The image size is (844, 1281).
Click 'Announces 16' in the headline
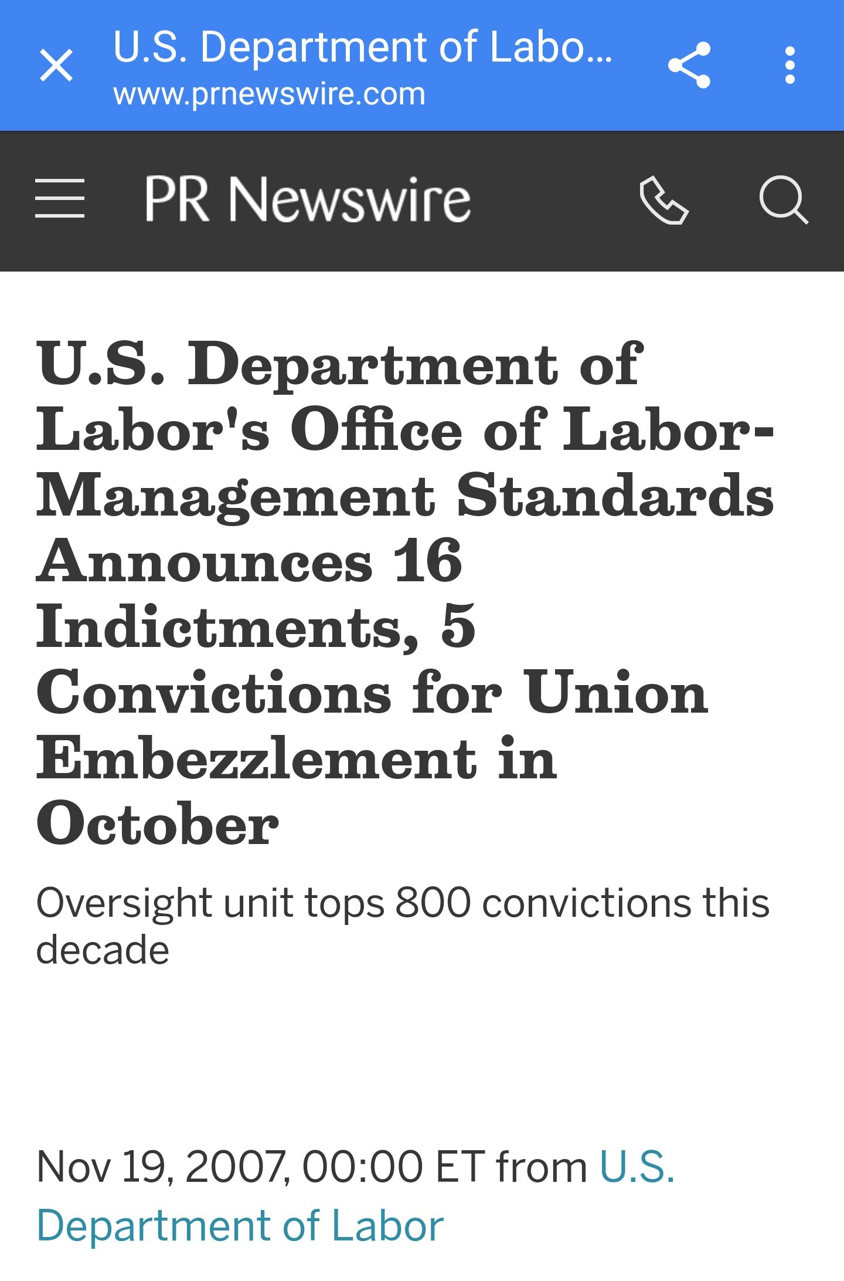tap(250, 561)
